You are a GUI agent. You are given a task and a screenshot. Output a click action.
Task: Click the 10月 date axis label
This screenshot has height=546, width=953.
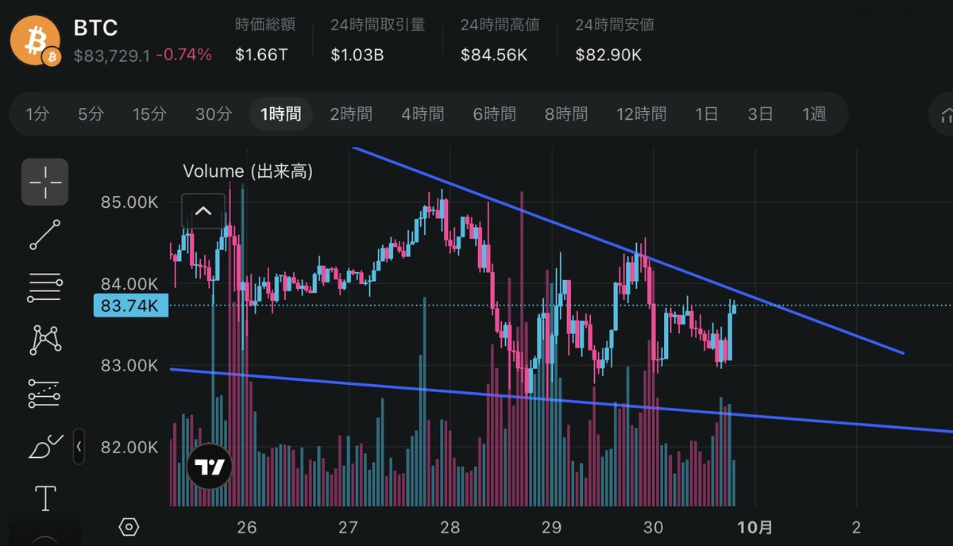tap(754, 527)
